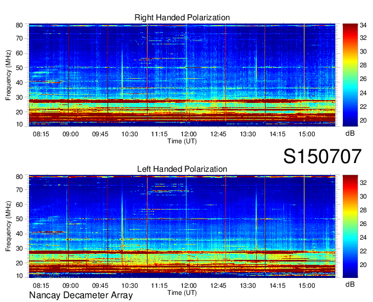Click the 13:30 time tick under the Left Handed plot

pos(247,286)
